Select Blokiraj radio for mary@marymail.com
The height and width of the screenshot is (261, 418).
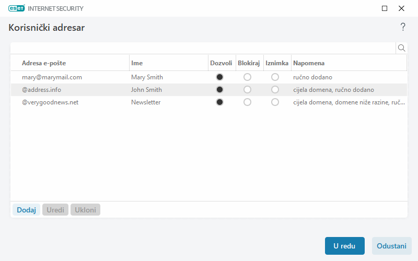pyautogui.click(x=247, y=77)
